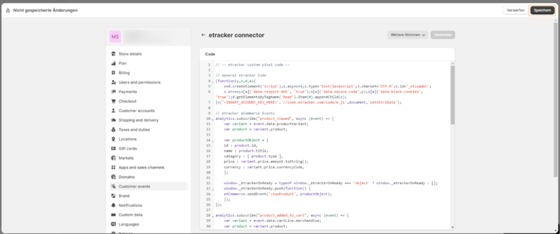Click code line "// etracker eCommerce Events"
560x234 pixels.
(x=245, y=113)
